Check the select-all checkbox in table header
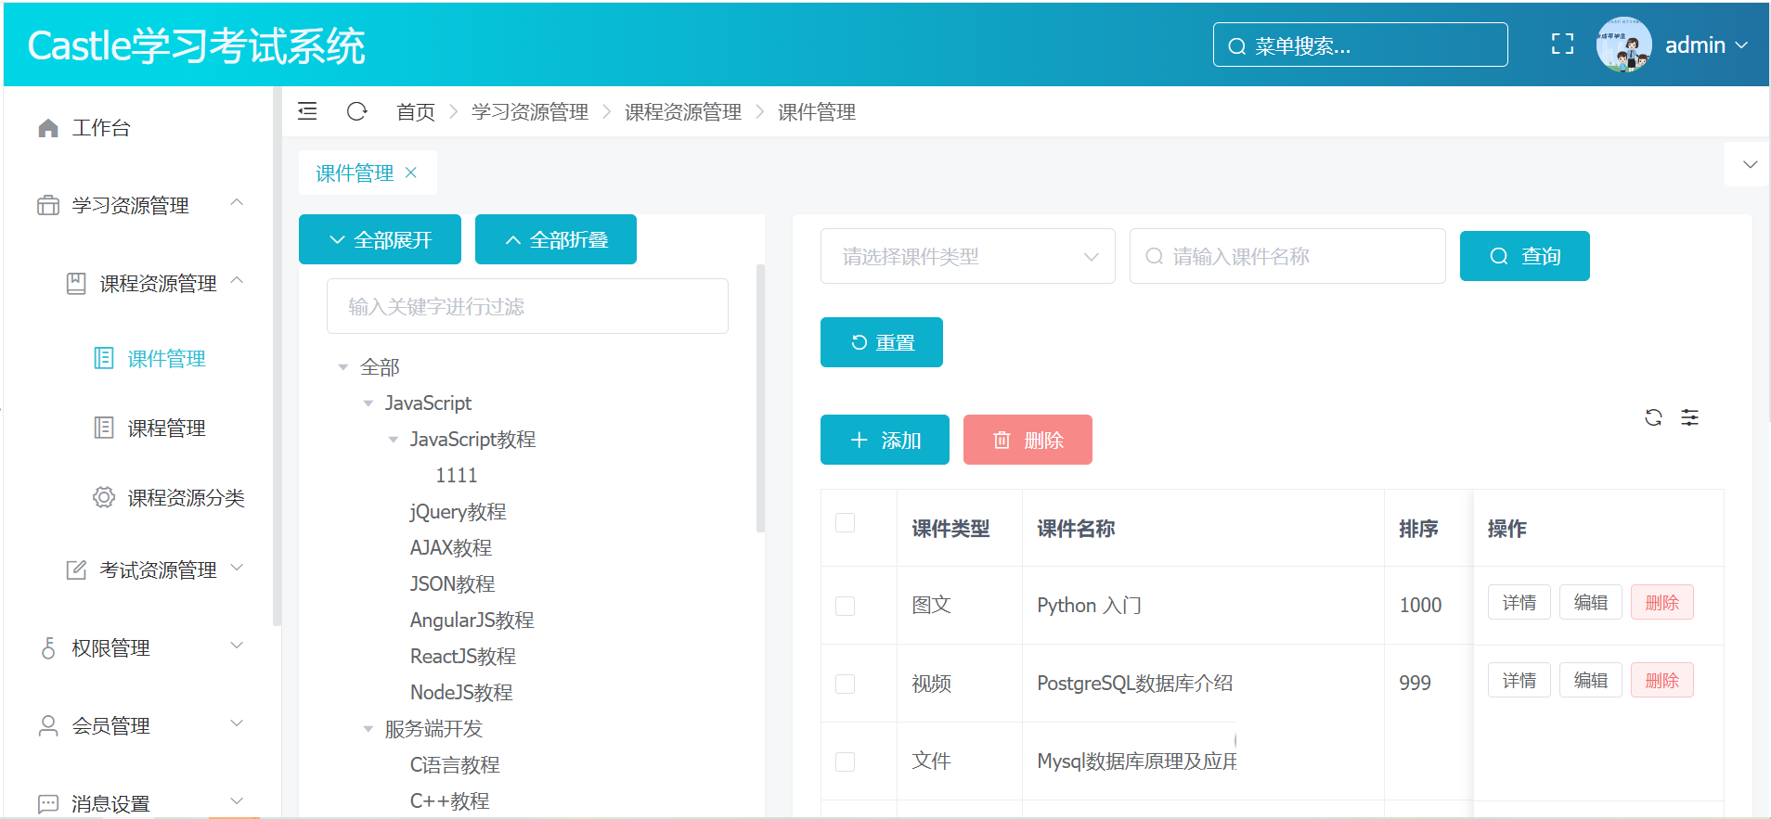The width and height of the screenshot is (1771, 819). pyautogui.click(x=845, y=523)
